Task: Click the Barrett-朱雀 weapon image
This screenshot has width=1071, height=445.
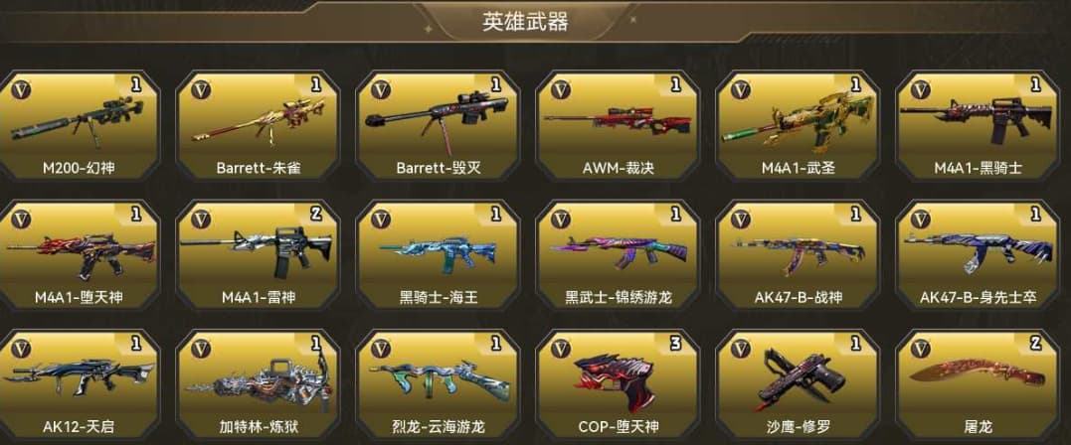Action: coord(260,119)
